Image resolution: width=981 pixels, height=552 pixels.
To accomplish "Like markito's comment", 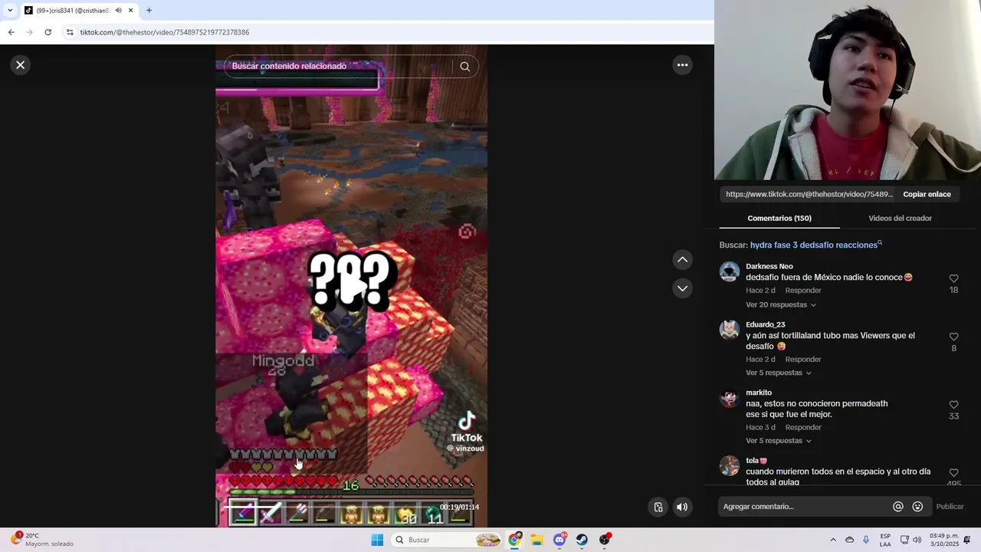I will (953, 405).
